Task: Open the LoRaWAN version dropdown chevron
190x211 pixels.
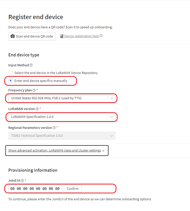Action: (111, 117)
